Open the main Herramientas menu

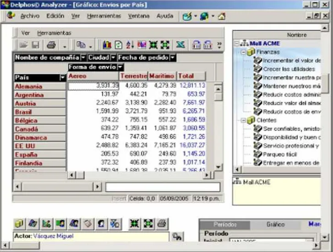tap(104, 16)
